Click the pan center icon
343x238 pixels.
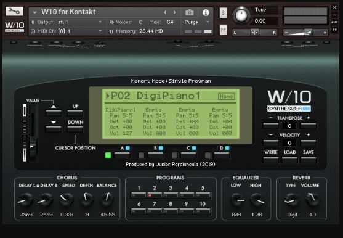tap(254, 32)
